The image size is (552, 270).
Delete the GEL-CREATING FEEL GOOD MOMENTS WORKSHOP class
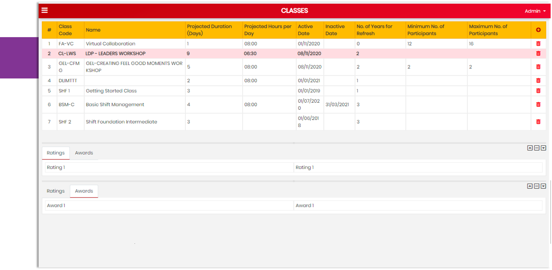pyautogui.click(x=538, y=67)
